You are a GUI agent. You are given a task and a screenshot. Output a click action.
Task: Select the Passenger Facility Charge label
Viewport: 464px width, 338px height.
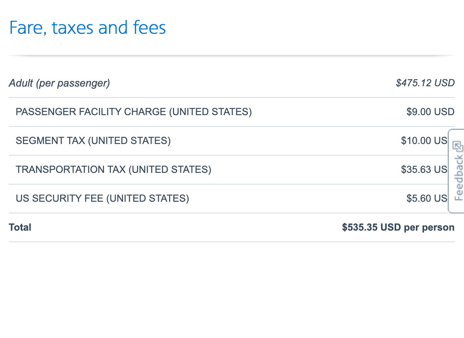[x=134, y=112]
